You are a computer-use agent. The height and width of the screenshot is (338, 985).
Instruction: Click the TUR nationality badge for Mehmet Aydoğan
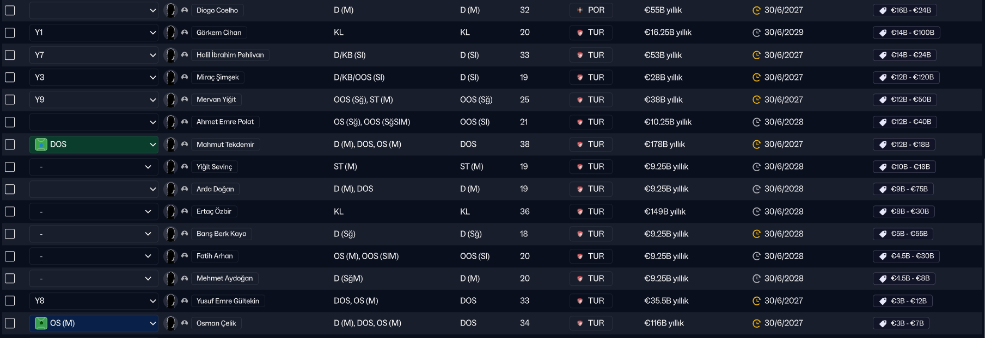591,279
